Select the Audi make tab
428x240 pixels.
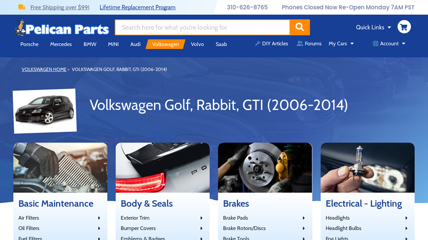135,44
